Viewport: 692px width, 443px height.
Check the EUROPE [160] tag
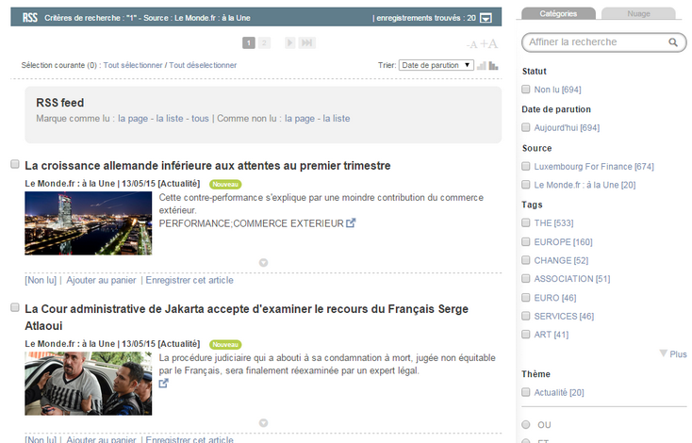[x=526, y=241]
